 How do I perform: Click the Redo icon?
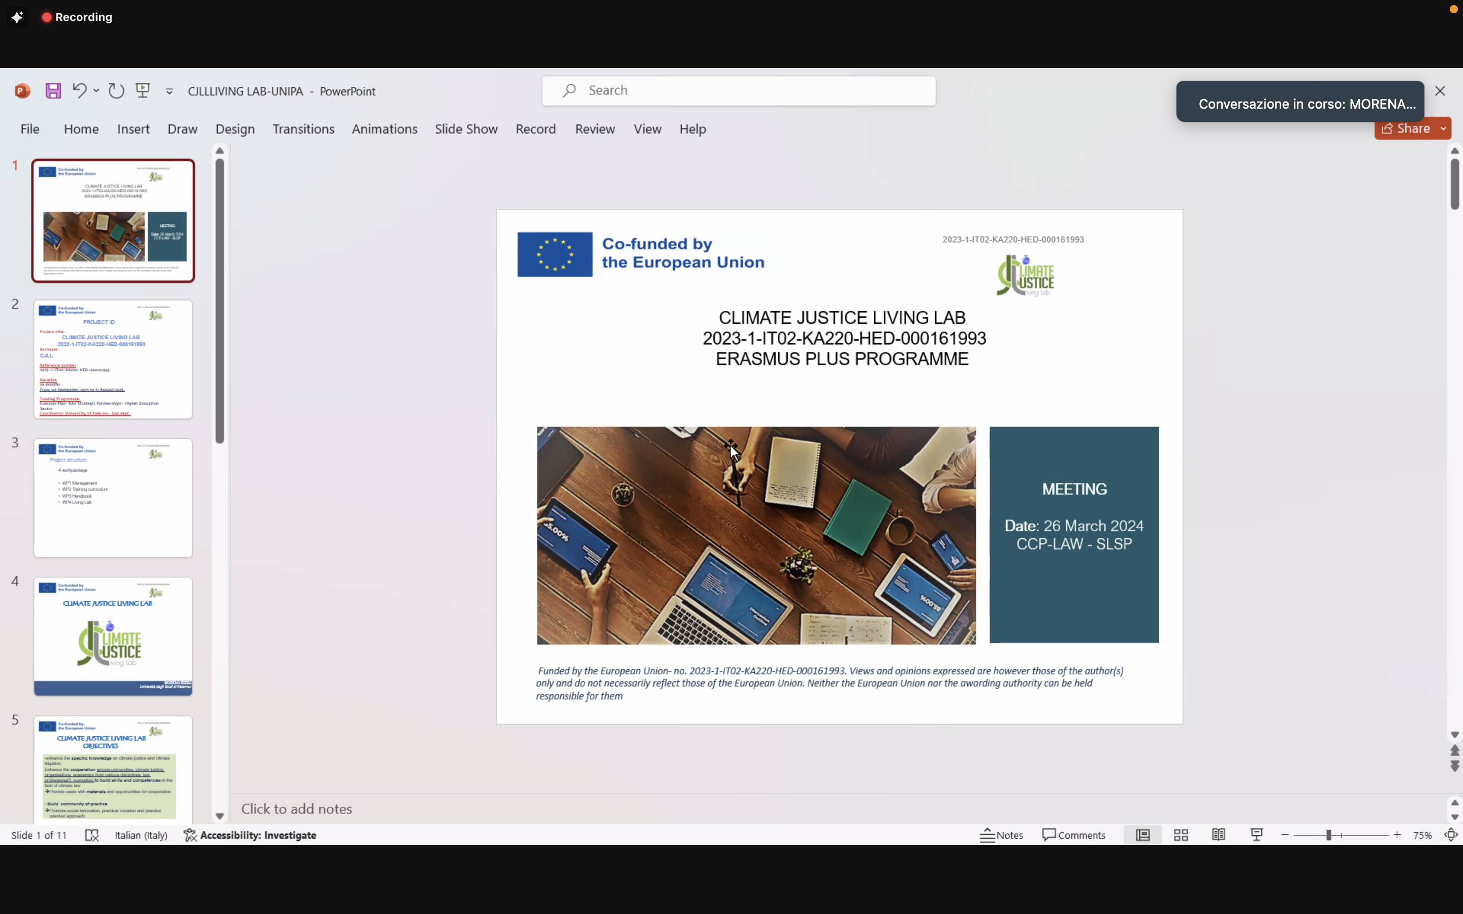pos(116,91)
